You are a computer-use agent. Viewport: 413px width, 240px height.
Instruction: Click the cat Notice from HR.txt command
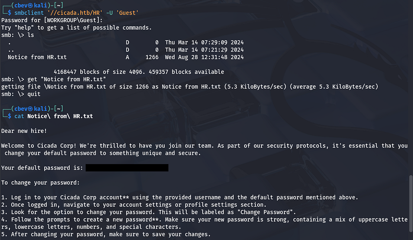click(54, 116)
